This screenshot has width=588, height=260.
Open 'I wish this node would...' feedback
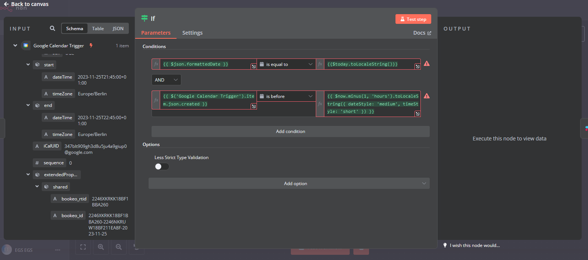click(x=475, y=245)
